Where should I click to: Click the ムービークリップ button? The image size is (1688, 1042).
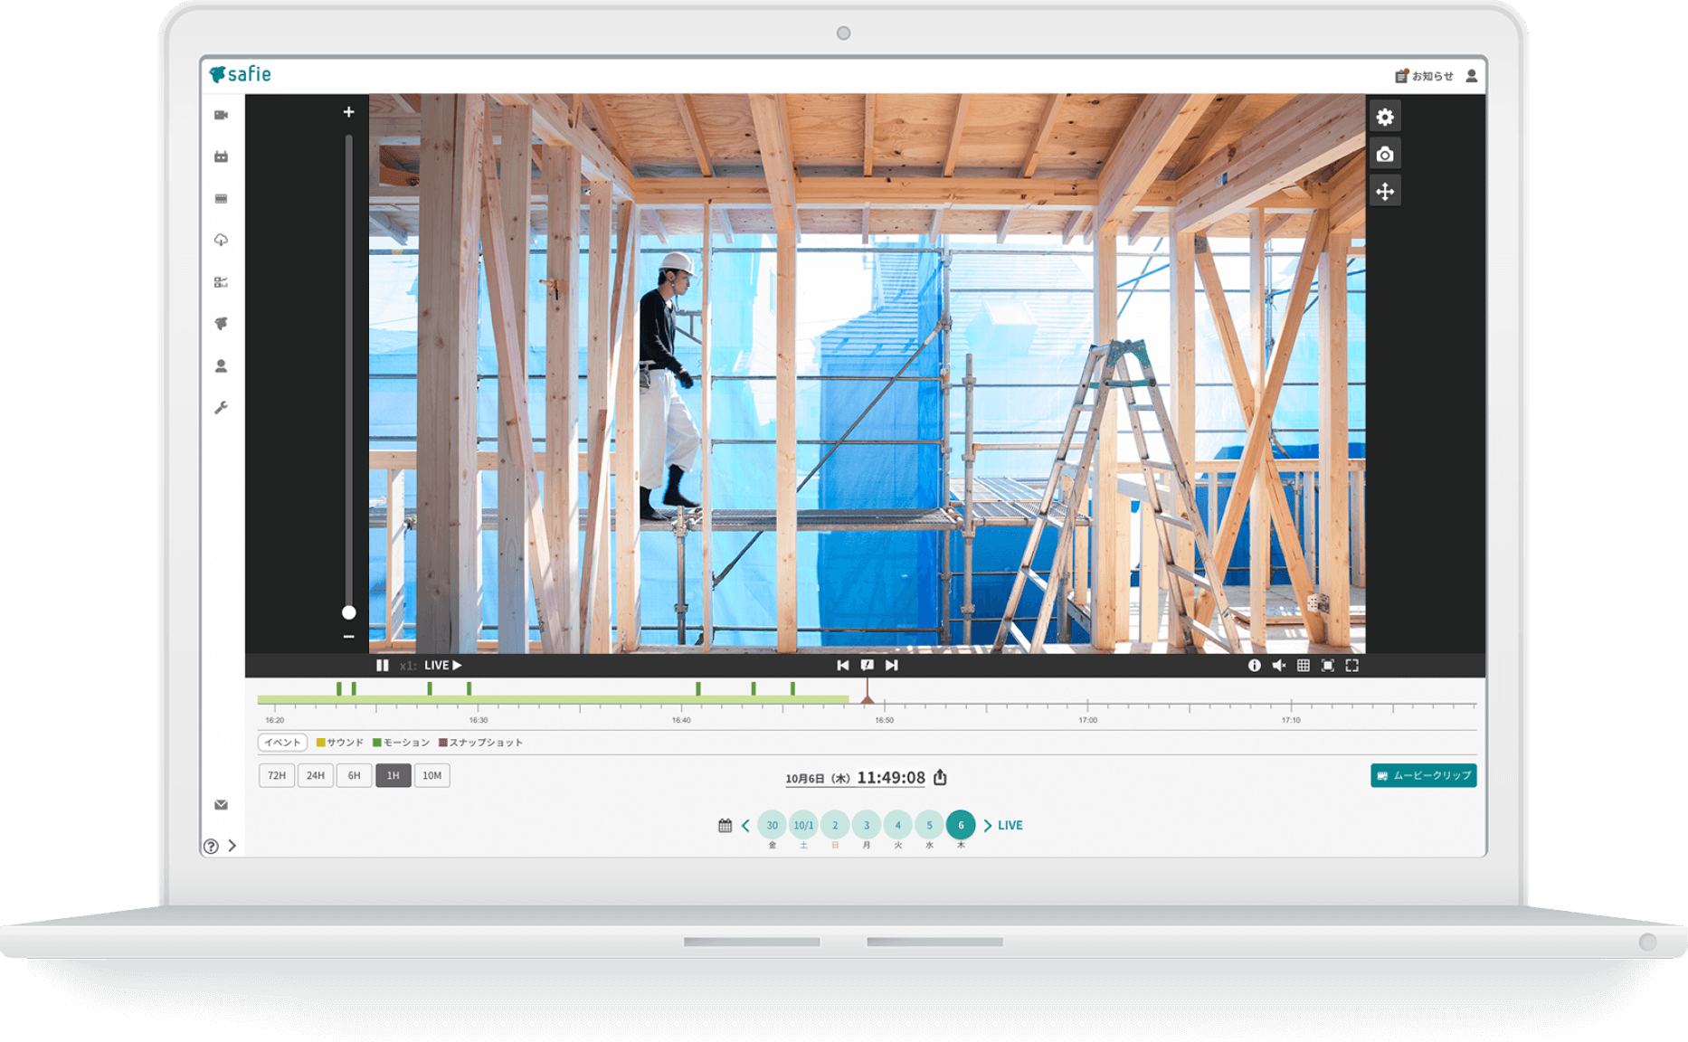(x=1423, y=775)
